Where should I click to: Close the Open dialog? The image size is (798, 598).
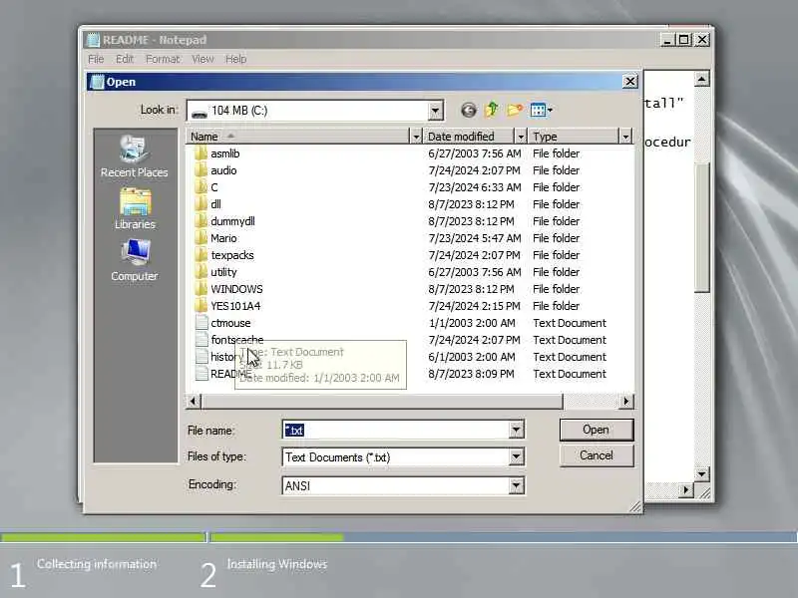click(x=630, y=82)
